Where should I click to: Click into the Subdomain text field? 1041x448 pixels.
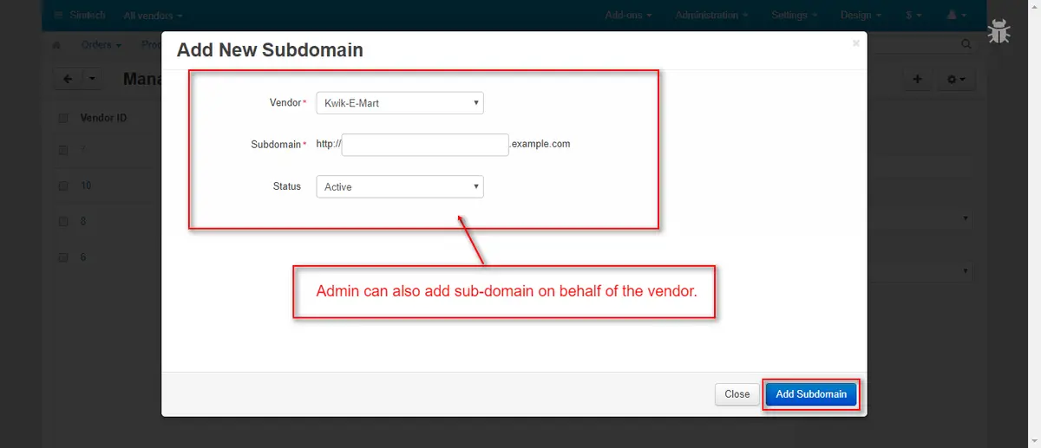coord(425,145)
